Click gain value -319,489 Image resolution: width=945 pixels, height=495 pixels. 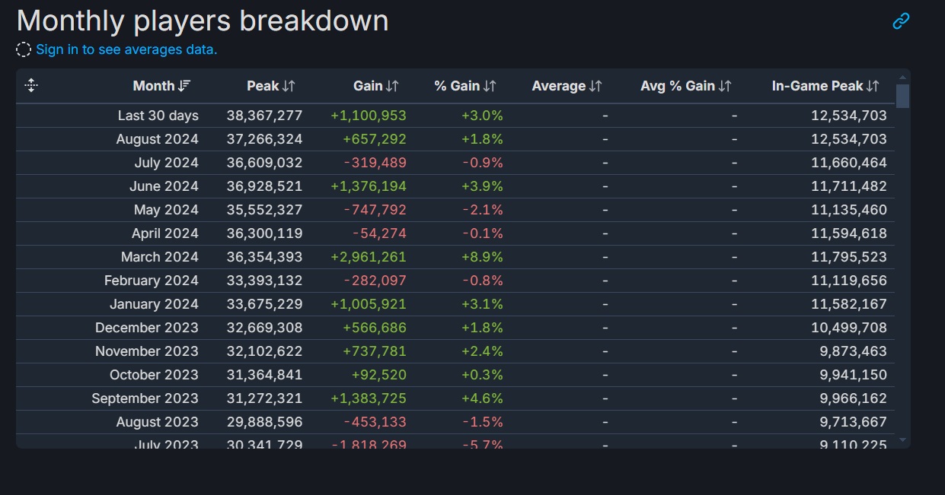(x=375, y=163)
